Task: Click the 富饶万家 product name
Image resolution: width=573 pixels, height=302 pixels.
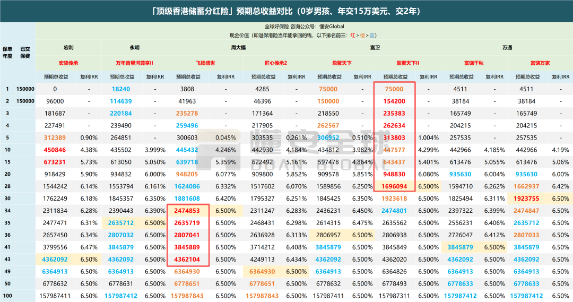Action: 540,63
